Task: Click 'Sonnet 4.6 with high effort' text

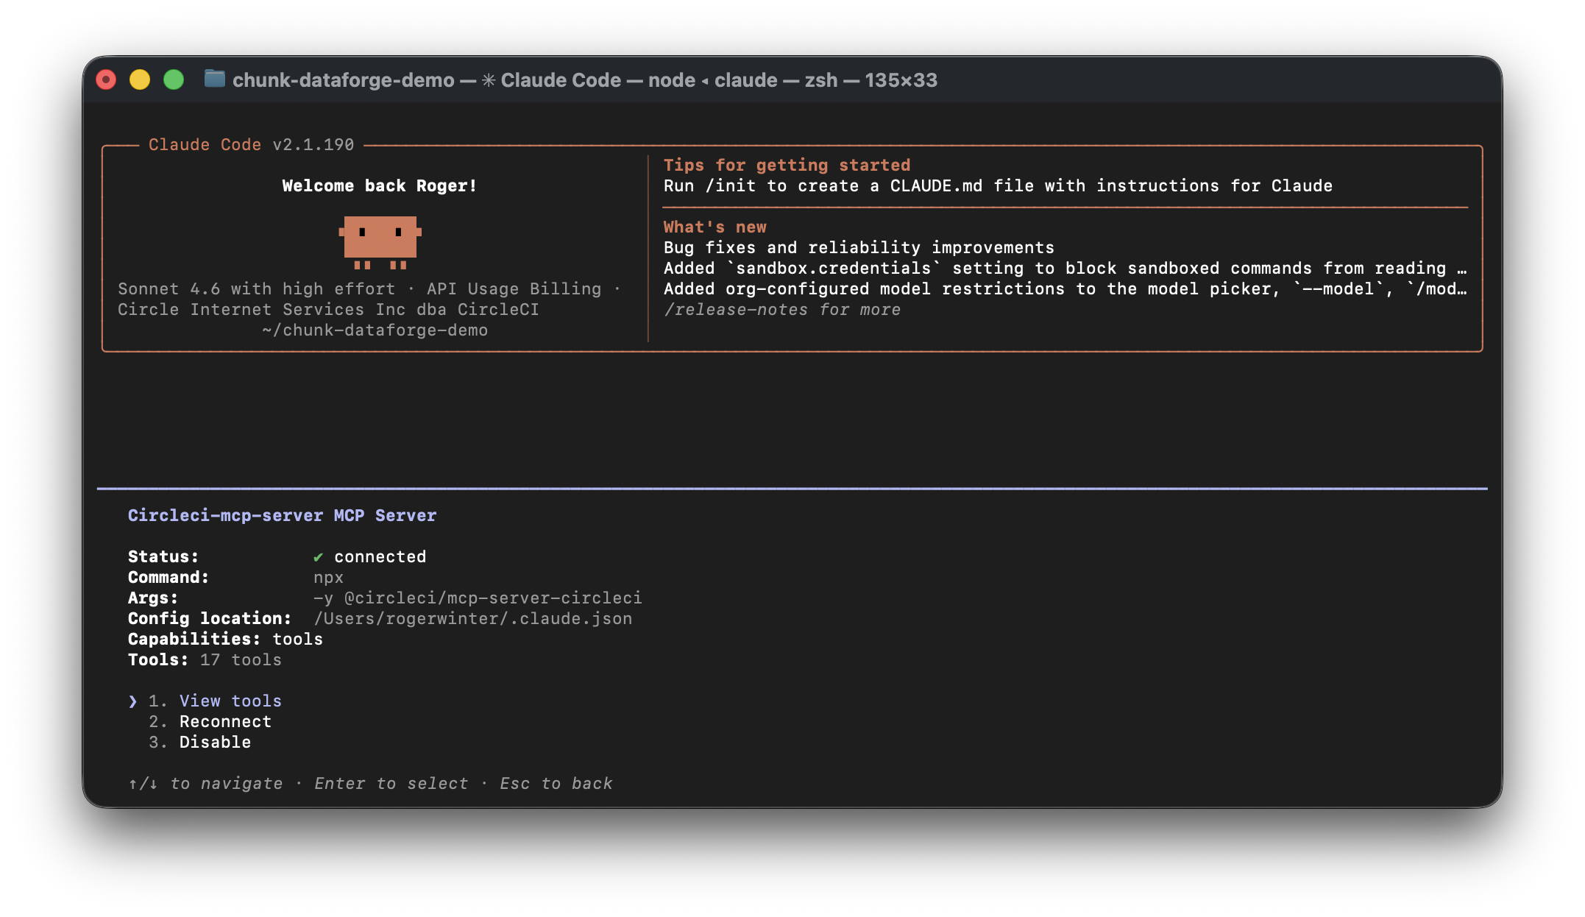Action: click(256, 288)
